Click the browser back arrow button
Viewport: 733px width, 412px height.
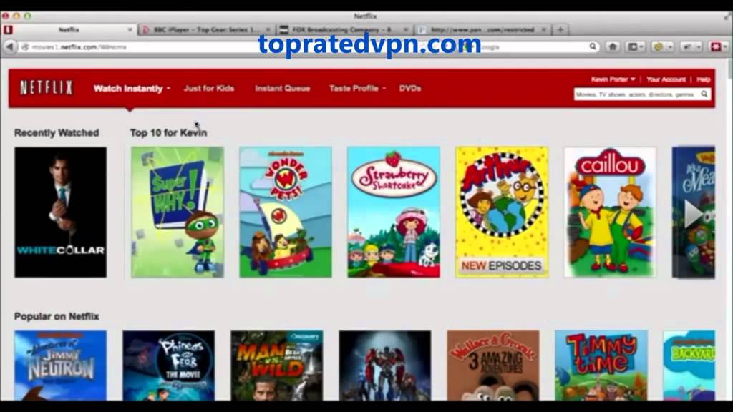tap(9, 46)
